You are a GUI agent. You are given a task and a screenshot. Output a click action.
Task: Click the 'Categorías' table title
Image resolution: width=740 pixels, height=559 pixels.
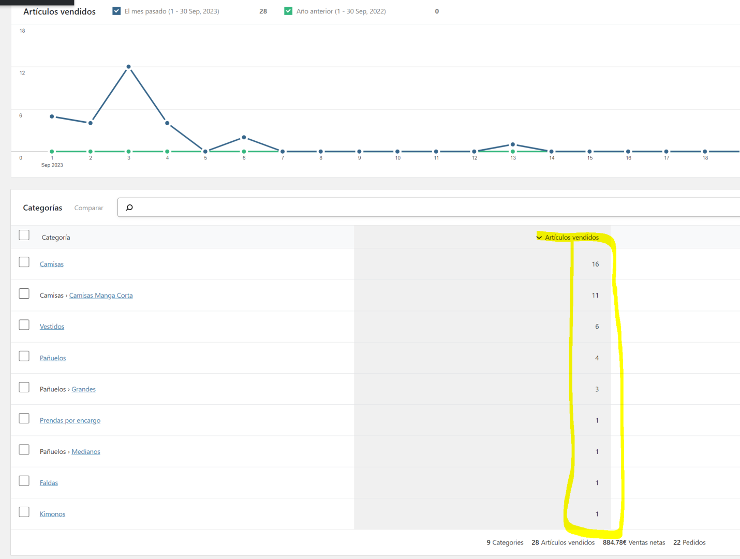[x=42, y=208]
